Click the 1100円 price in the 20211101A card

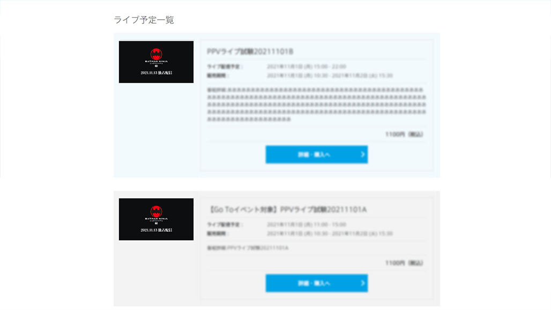point(404,263)
